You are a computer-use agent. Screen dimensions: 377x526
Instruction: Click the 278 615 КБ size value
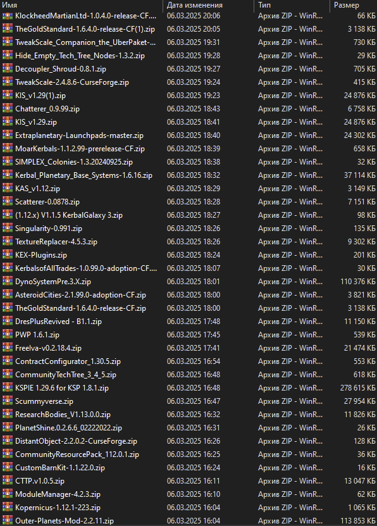[x=358, y=388]
